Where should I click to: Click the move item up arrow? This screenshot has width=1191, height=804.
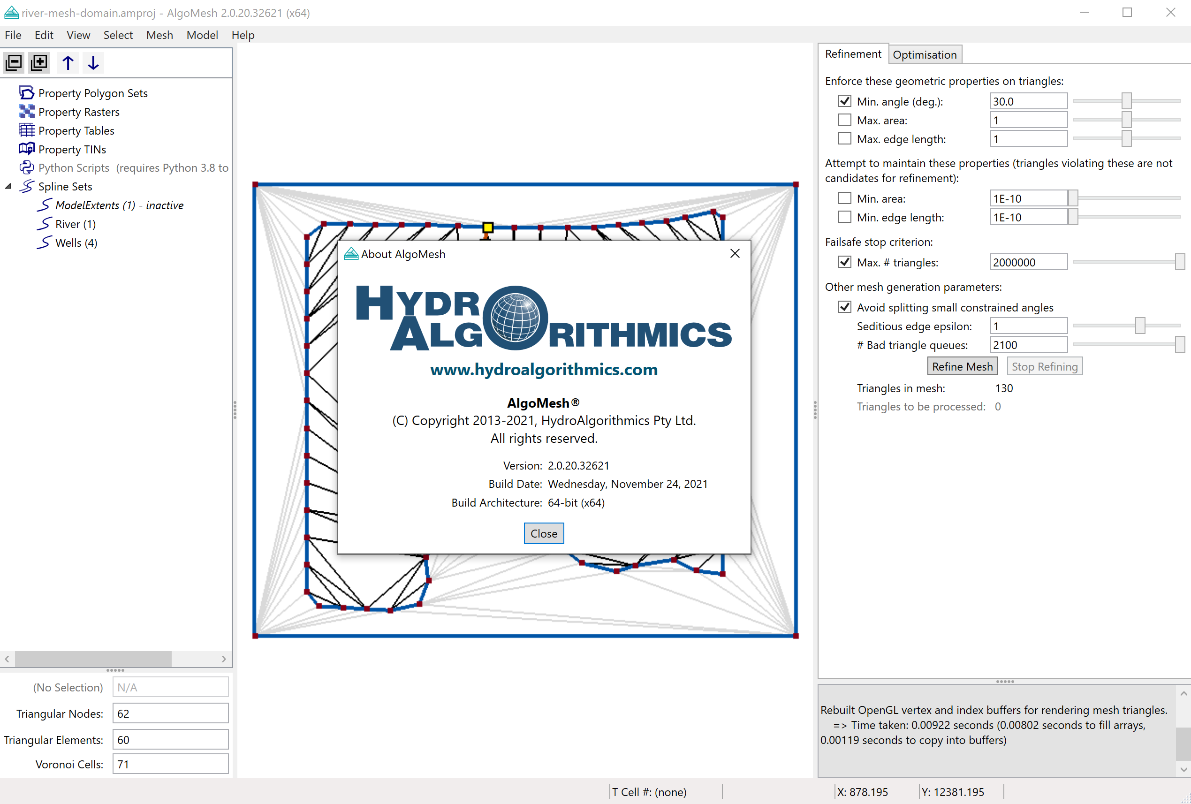tap(68, 62)
